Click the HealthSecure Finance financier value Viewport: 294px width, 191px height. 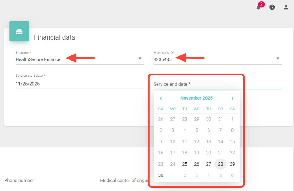coord(38,59)
